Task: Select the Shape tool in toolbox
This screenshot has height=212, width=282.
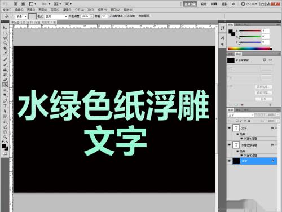Action: (x=5, y=117)
